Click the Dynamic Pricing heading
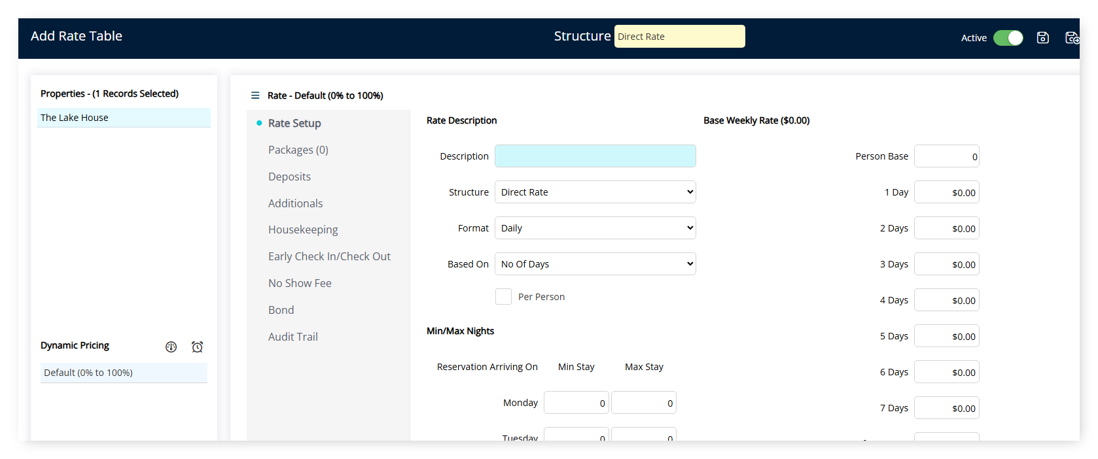 click(75, 345)
